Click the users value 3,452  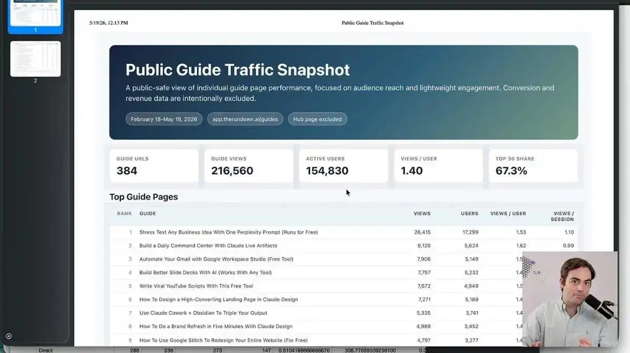click(x=471, y=326)
